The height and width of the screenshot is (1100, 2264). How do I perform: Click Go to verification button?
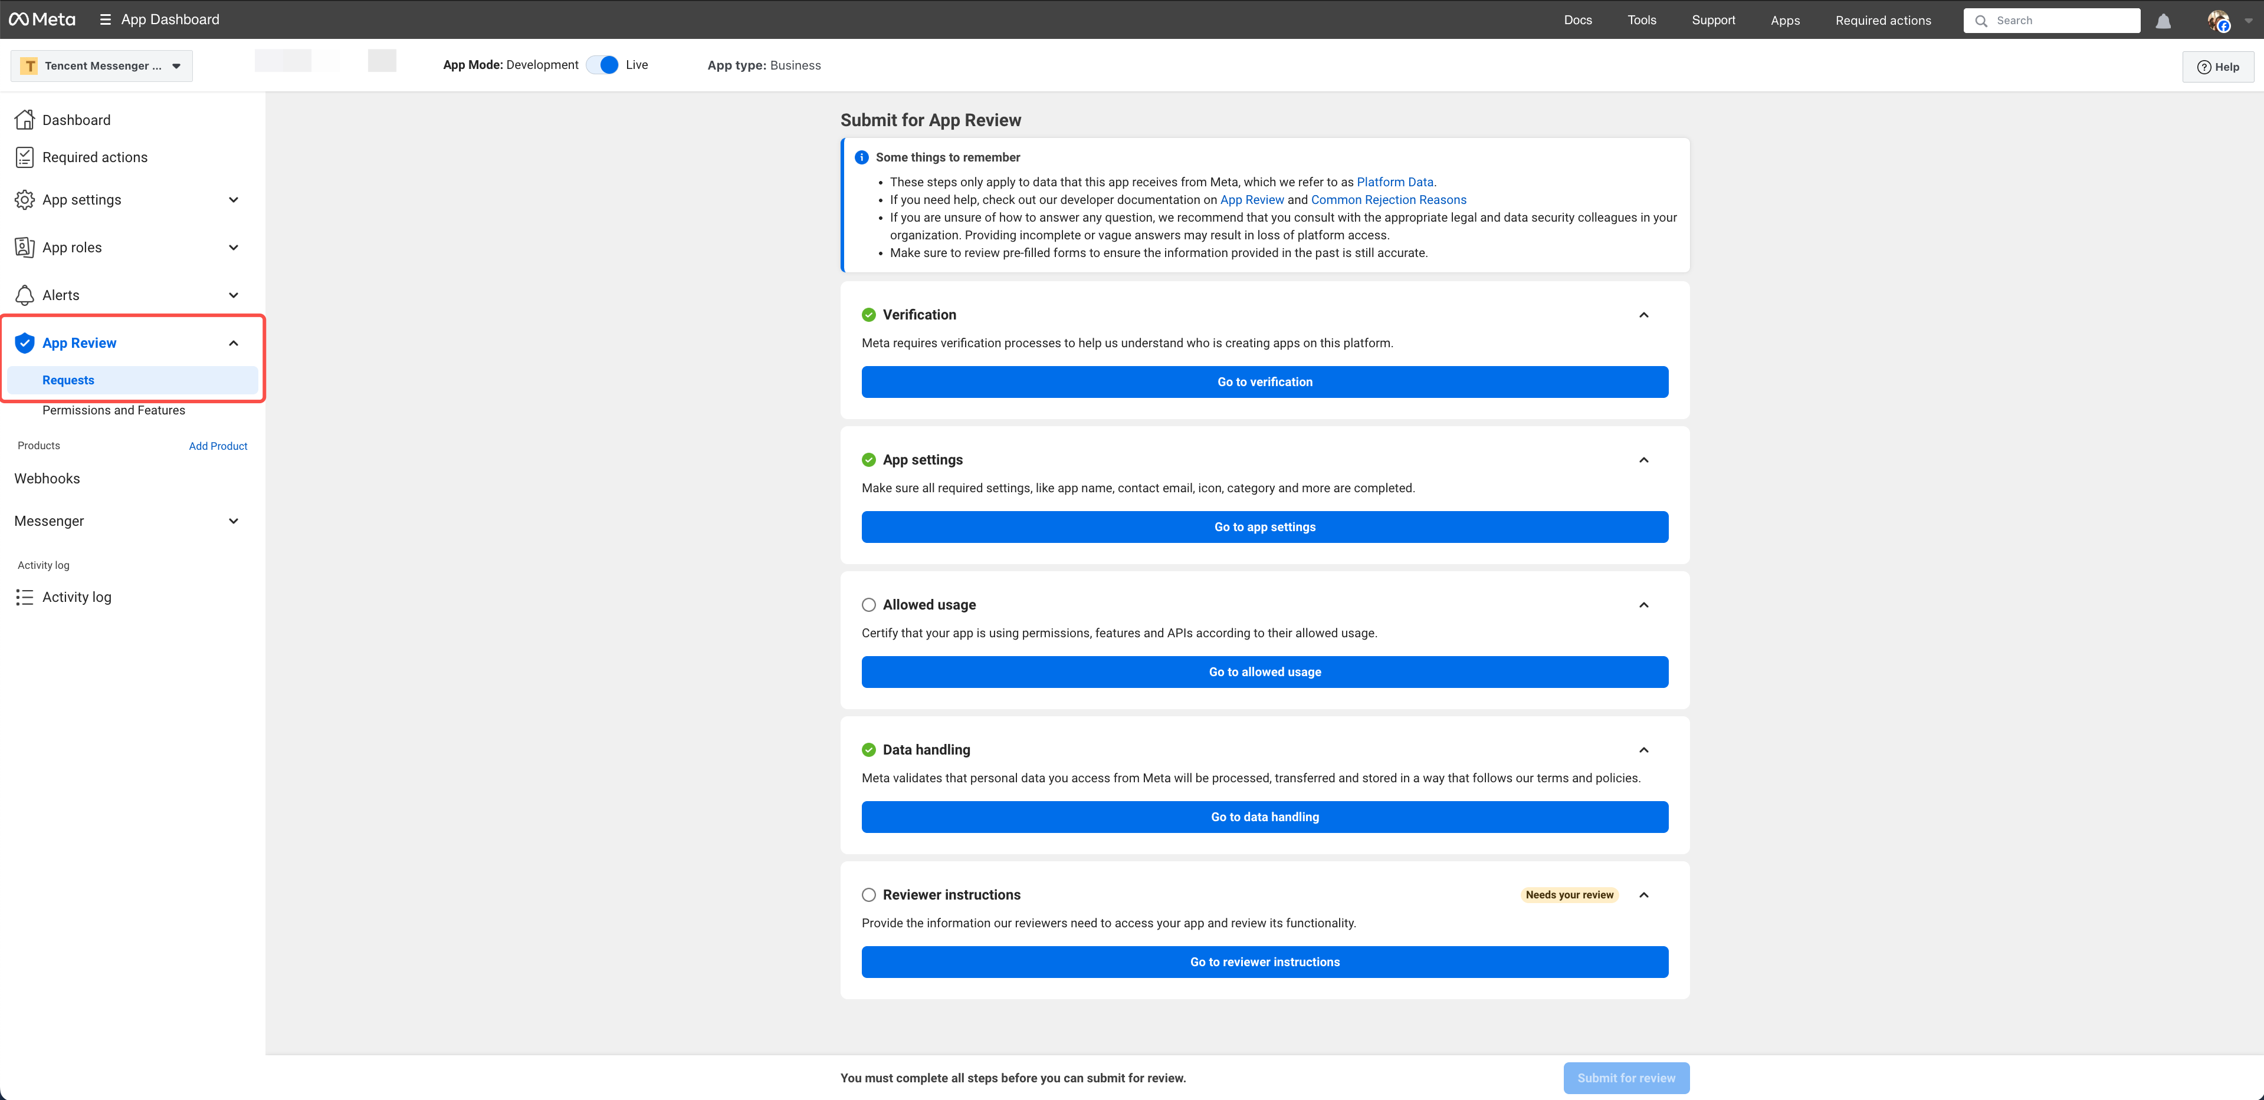point(1264,382)
